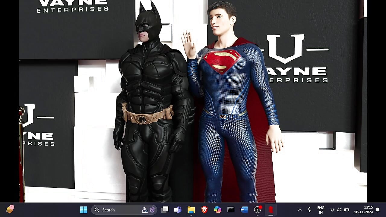The width and height of the screenshot is (386, 217).
Task: Open the ENG IN language switcher
Action: tap(321, 210)
